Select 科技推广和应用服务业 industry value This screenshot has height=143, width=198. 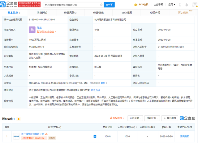41,67
